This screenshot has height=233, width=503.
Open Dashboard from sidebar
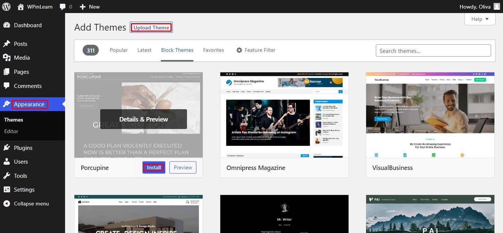point(27,25)
